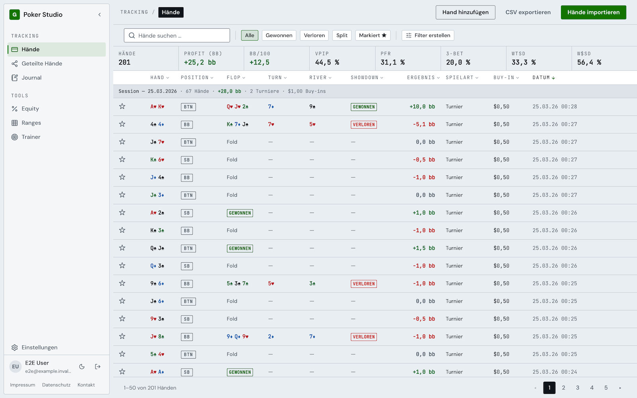Open the Datenschutz link
Viewport: 637px width, 398px height.
[x=56, y=385]
